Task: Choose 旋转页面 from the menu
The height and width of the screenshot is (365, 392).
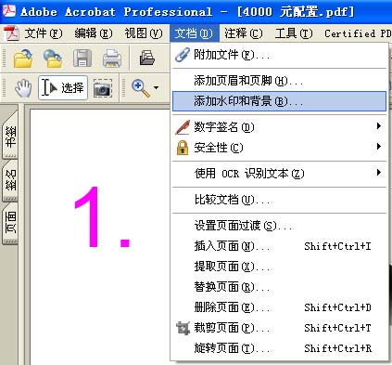Action: [279, 348]
